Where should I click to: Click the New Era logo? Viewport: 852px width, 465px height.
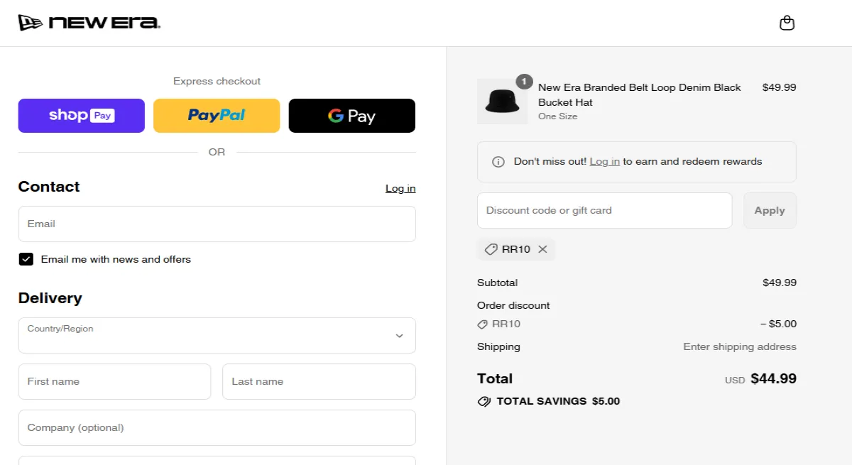89,23
